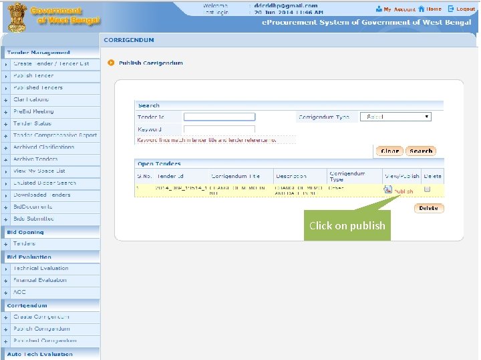Open Financial Evaluation menu item
The width and height of the screenshot is (481, 360).
pyautogui.click(x=40, y=280)
